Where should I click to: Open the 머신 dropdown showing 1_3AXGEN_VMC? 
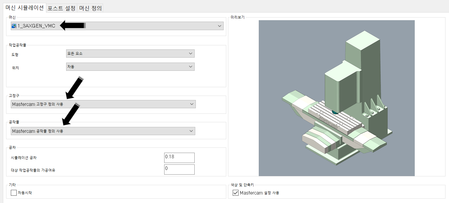pos(117,26)
